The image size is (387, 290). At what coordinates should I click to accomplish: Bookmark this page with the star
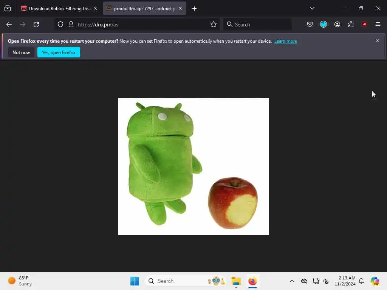214,25
